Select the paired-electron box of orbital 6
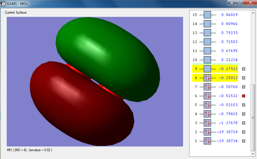Image resolution: width=257 pixels, height=159 pixels. 207,96
